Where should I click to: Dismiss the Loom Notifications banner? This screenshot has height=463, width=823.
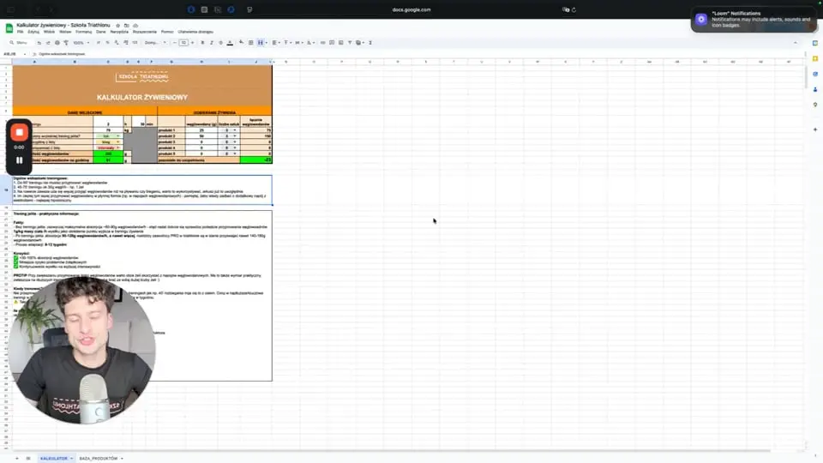[754, 20]
